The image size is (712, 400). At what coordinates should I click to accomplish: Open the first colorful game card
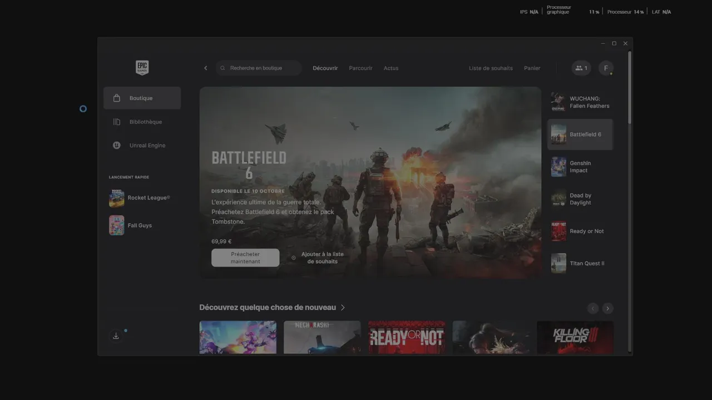click(x=238, y=337)
